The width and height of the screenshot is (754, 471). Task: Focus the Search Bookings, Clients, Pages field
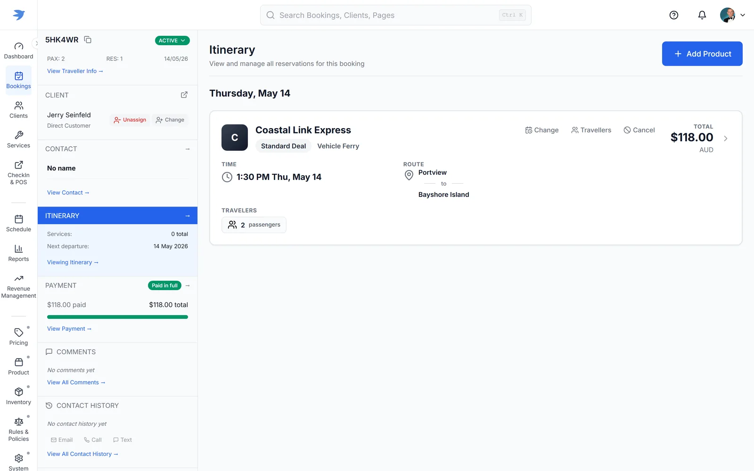(x=396, y=15)
